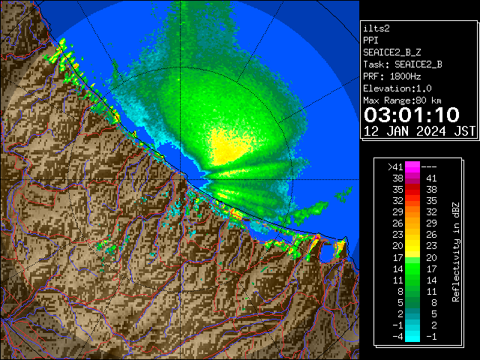This screenshot has width=480, height=360.
Task: Click the 41 label right of color bar
Action: [x=431, y=178]
